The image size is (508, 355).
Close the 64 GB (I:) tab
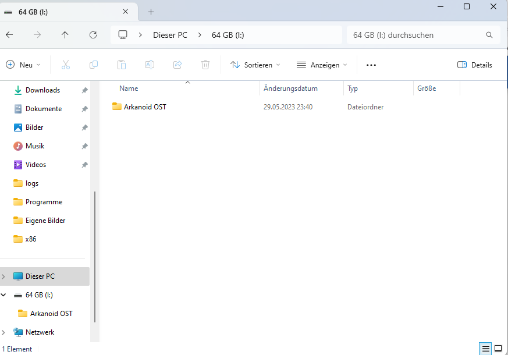point(125,12)
